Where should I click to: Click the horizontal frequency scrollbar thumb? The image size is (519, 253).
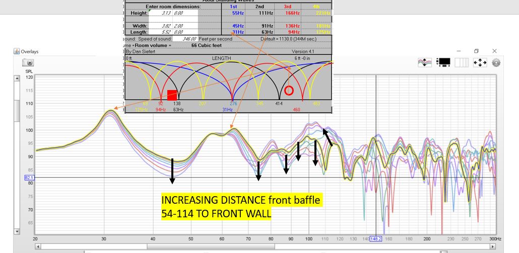click(211, 246)
